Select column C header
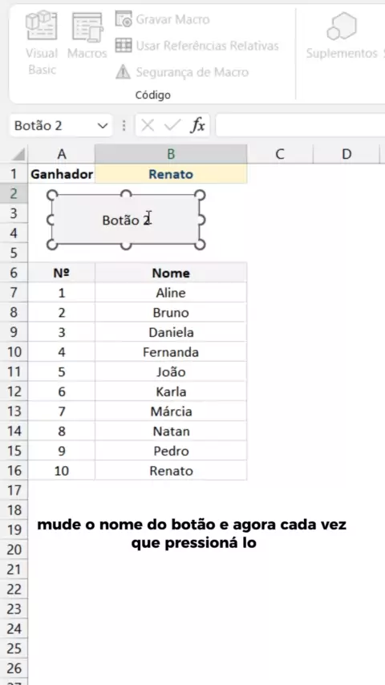 point(280,154)
